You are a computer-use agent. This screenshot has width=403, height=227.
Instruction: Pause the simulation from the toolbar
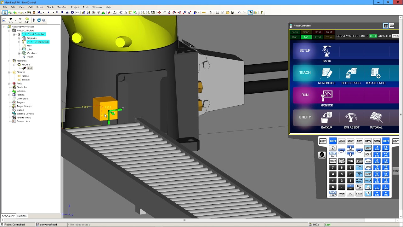point(57,12)
